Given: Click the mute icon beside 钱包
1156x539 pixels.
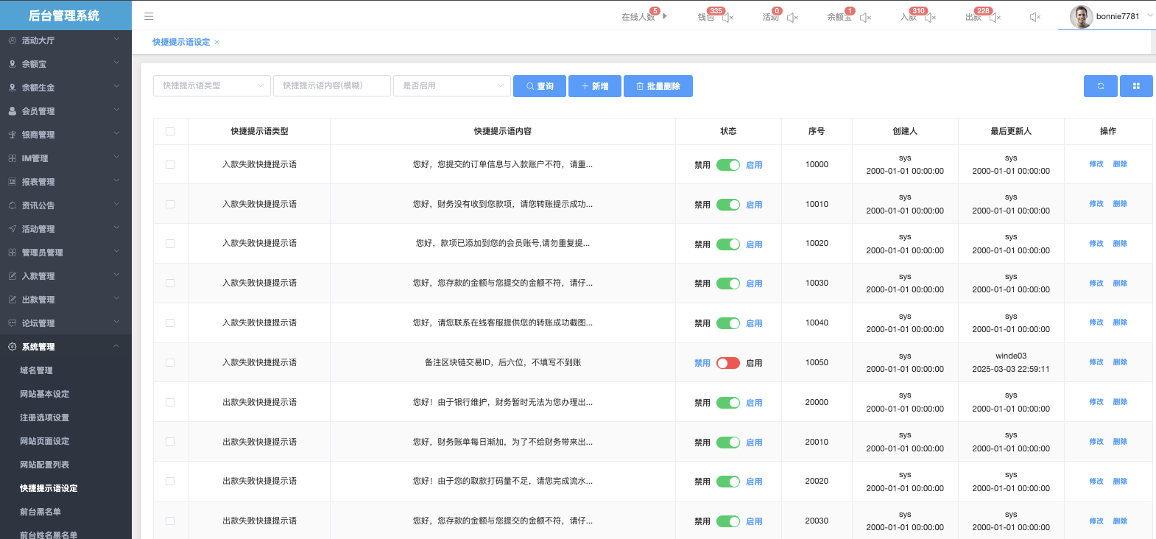Looking at the screenshot, I should [728, 18].
